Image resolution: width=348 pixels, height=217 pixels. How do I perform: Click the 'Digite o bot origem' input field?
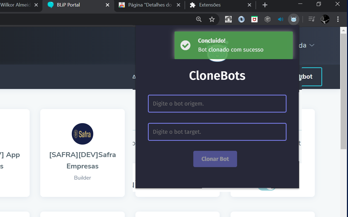tap(217, 103)
